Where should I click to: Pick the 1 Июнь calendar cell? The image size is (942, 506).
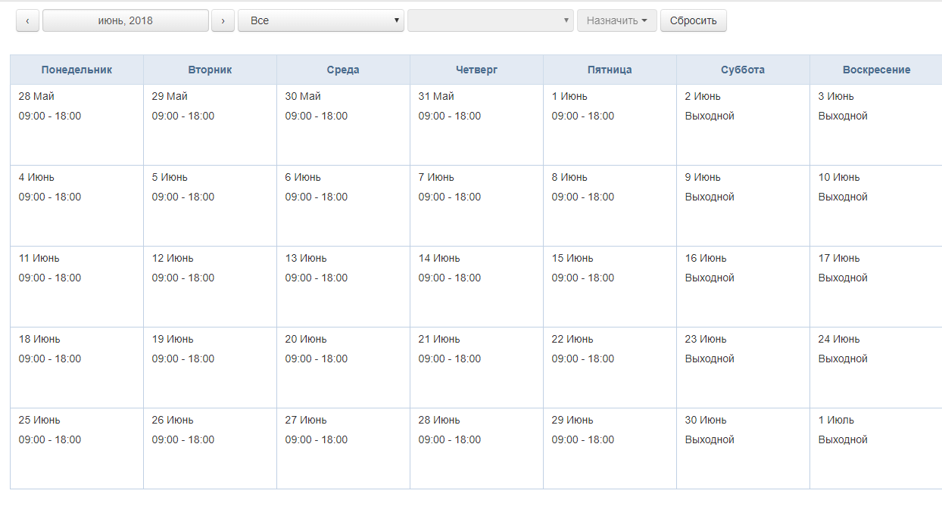[x=610, y=124]
